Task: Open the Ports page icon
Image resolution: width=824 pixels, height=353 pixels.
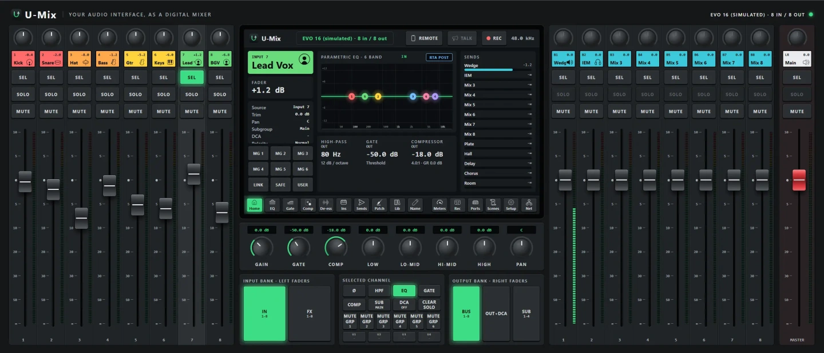Action: [475, 205]
